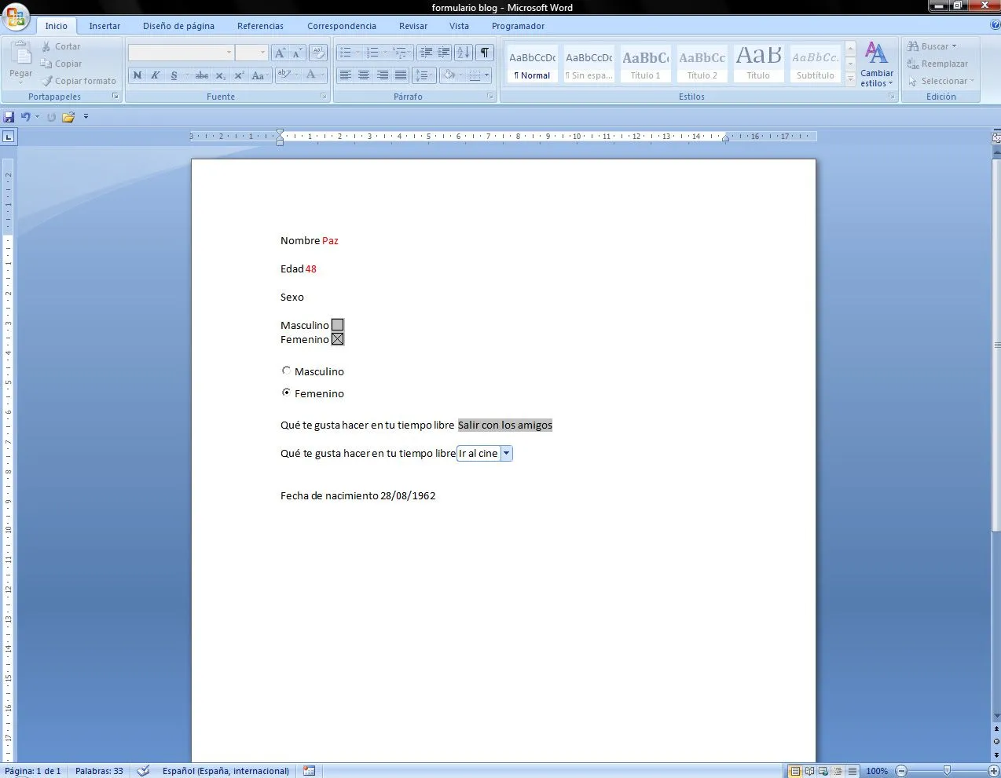Open the Insertar ribbon tab

(x=104, y=26)
